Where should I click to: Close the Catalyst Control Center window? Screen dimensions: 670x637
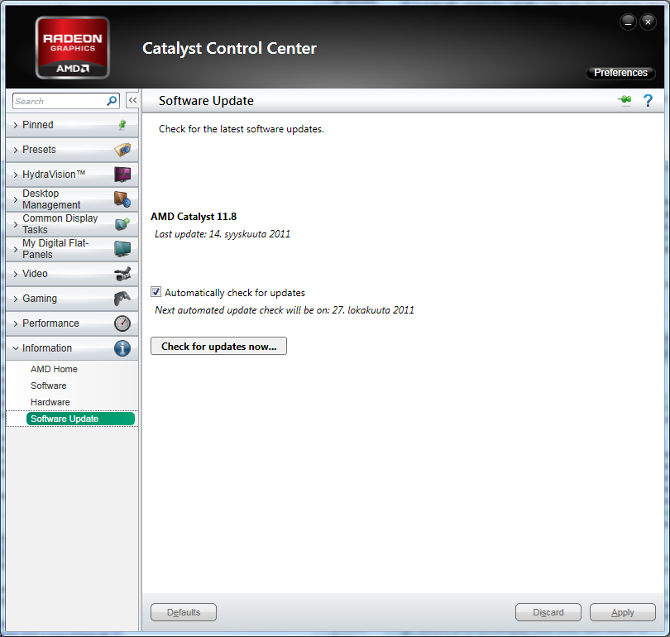pyautogui.click(x=648, y=22)
